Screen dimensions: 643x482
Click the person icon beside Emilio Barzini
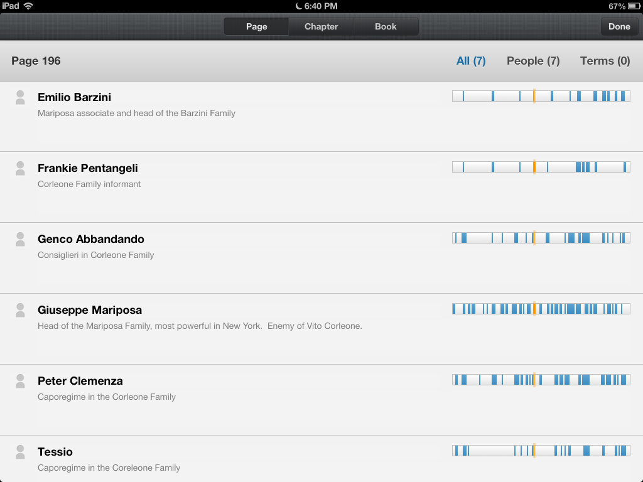pyautogui.click(x=20, y=97)
